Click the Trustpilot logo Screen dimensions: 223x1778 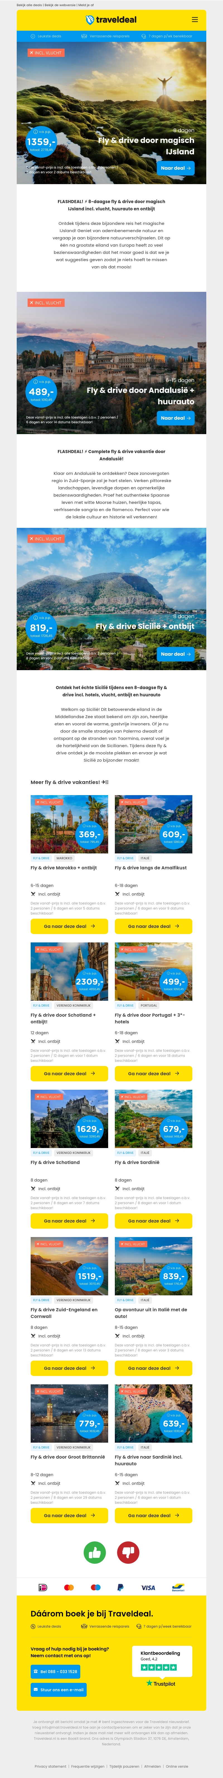(x=161, y=1683)
